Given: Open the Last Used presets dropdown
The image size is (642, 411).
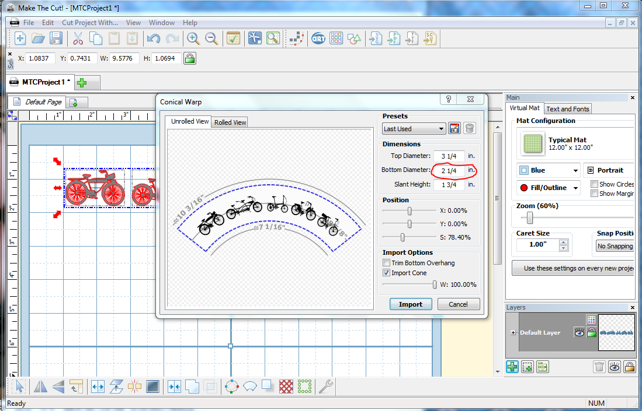Looking at the screenshot, I should click(414, 128).
